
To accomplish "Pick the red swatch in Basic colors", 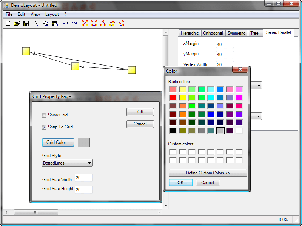I will 173,98.
